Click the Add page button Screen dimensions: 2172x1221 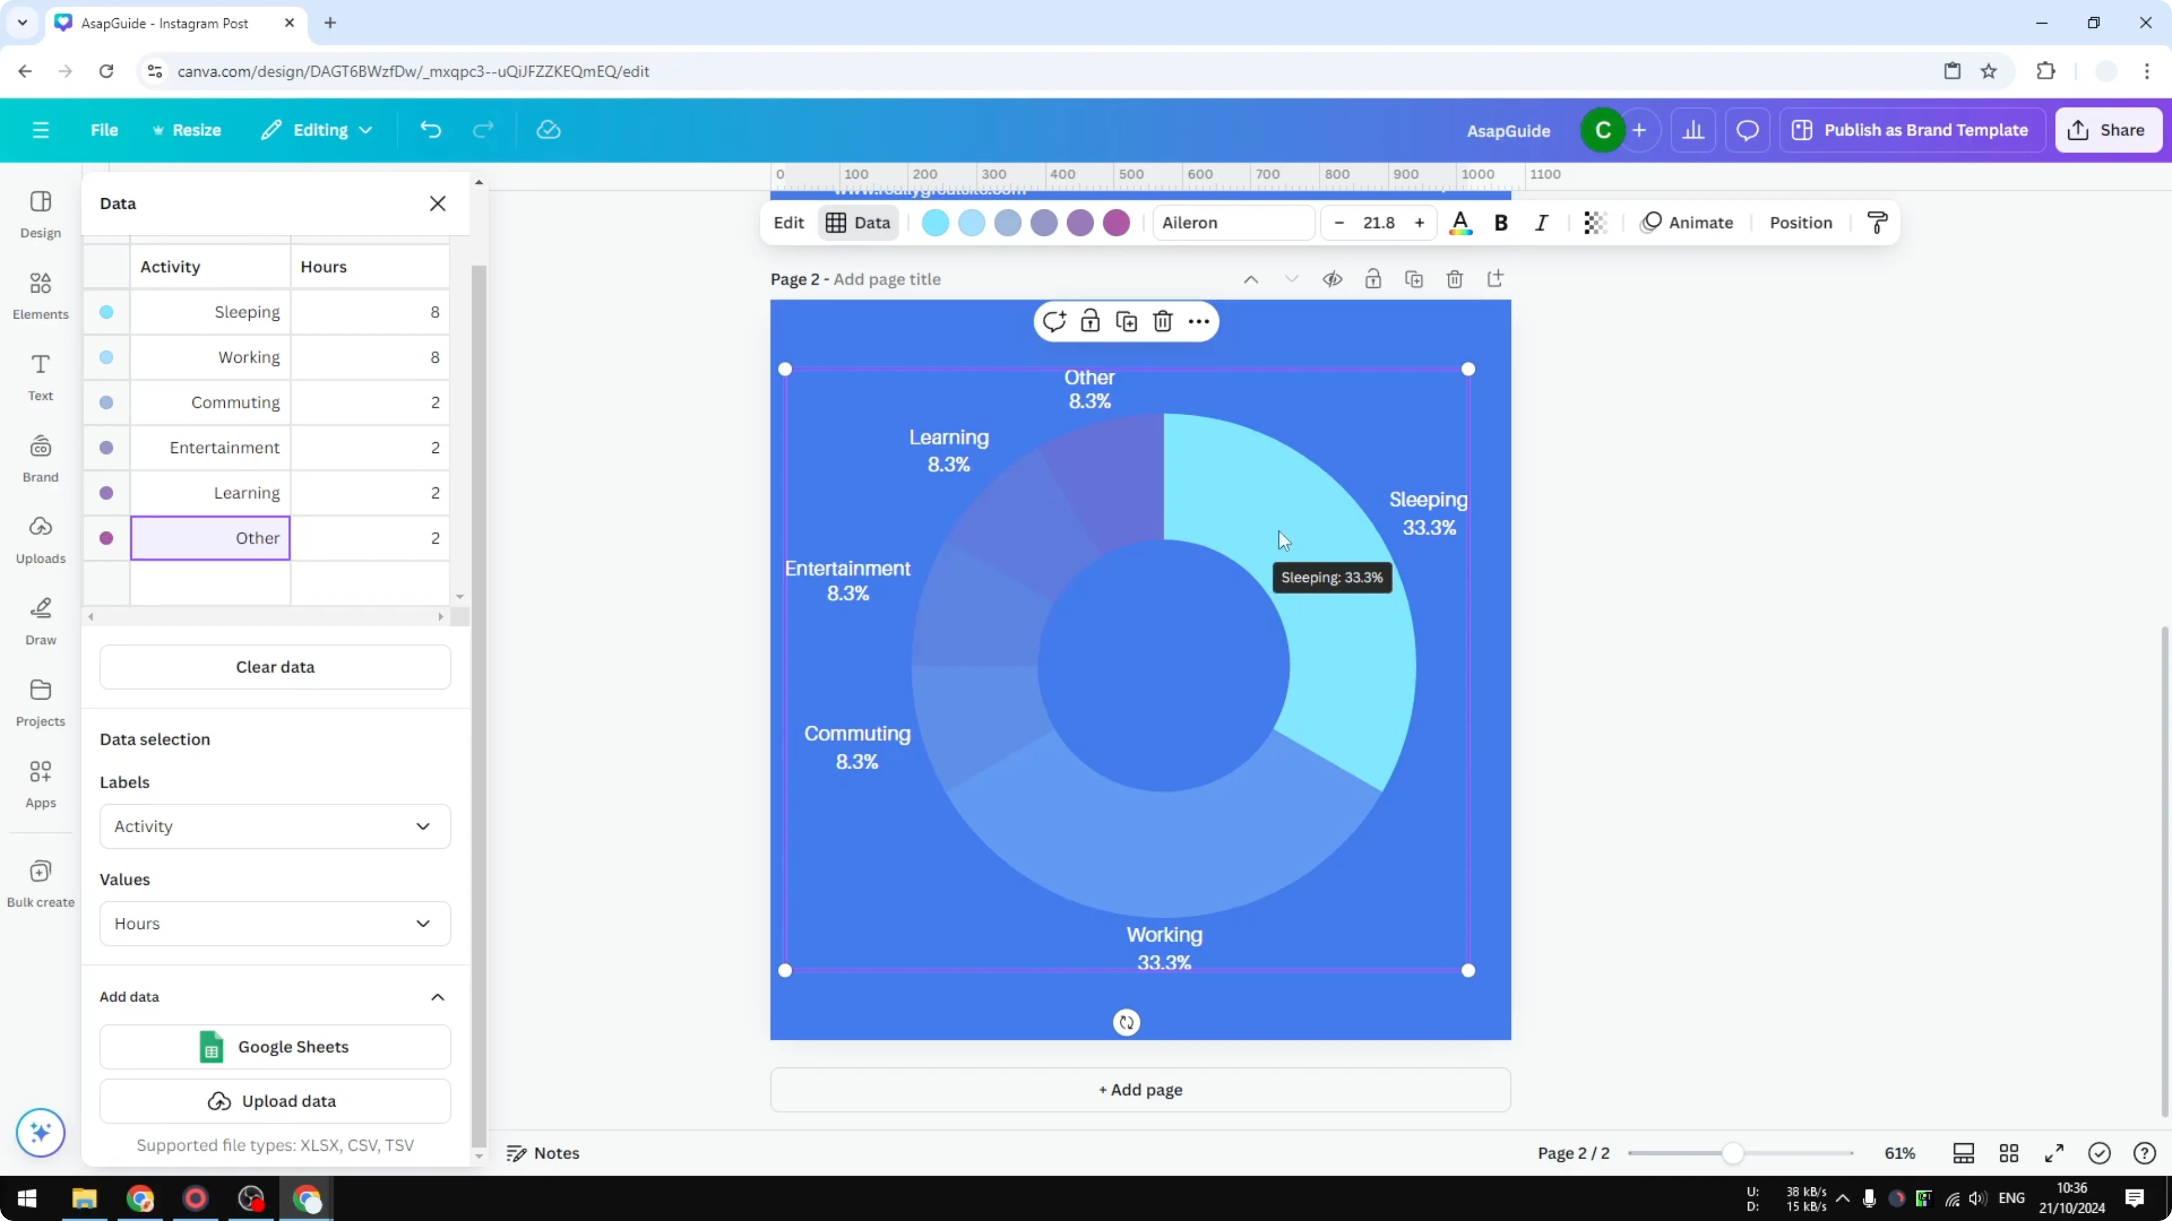(1140, 1089)
